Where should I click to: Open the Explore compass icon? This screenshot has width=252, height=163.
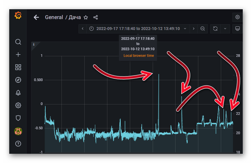(x=18, y=80)
